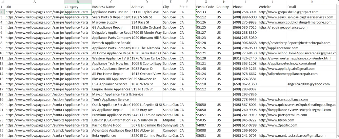Click the 'Phone' header cell
339x139 pixels.
click(x=245, y=7)
